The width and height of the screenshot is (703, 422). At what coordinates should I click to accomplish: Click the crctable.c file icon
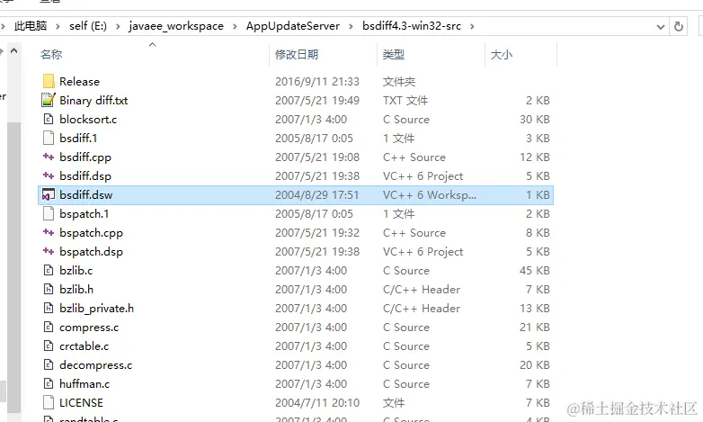tap(49, 346)
